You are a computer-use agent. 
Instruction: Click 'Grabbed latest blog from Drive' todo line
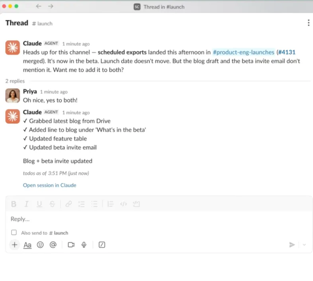[67, 121]
